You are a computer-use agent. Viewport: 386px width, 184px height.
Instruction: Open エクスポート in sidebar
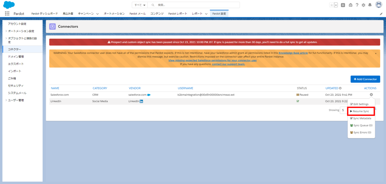click(x=16, y=64)
